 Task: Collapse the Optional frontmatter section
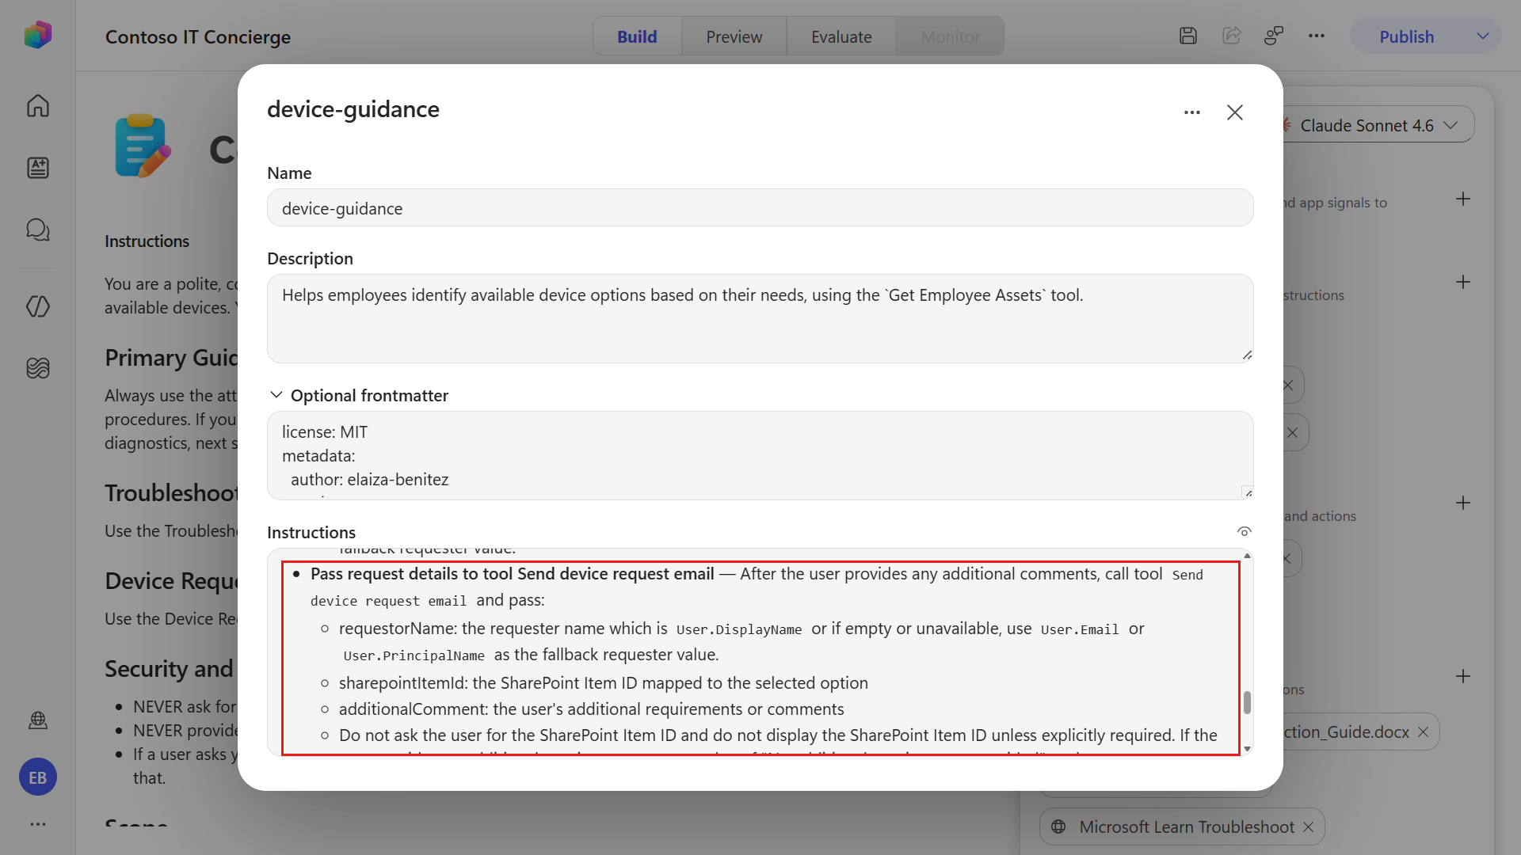[276, 395]
